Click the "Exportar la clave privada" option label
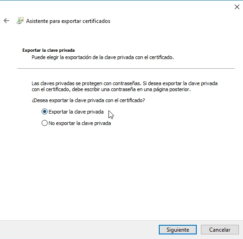Viewport: 243px width, 239px height. (x=76, y=112)
